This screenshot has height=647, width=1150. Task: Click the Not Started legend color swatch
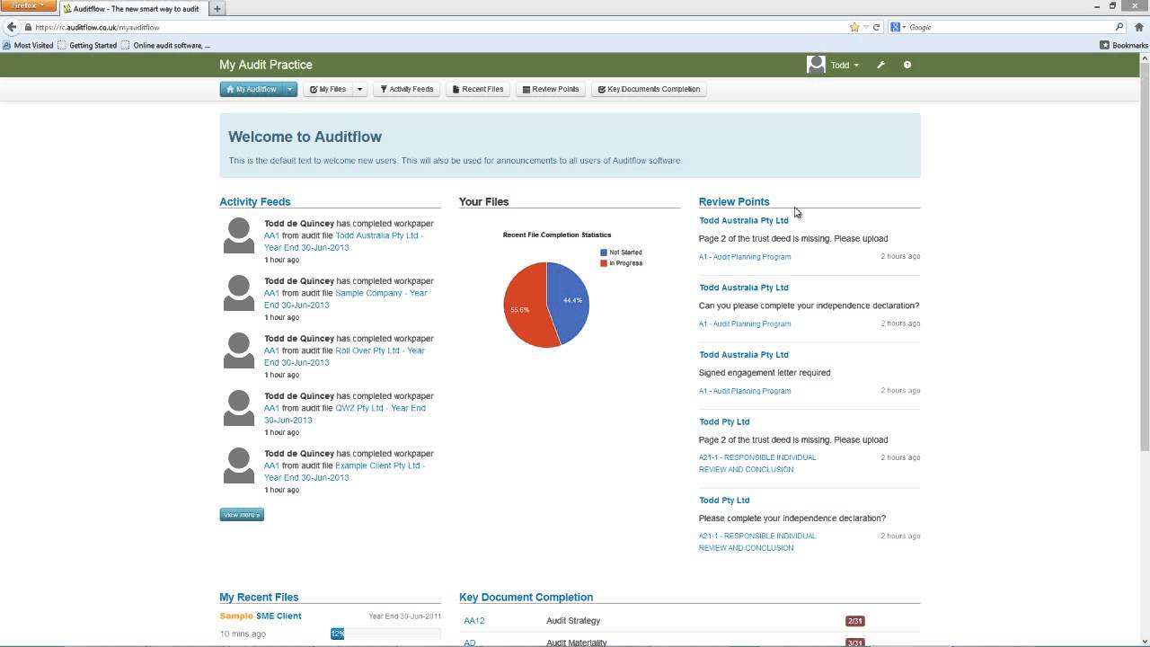[604, 253]
